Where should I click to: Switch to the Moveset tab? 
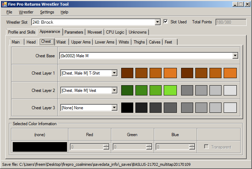point(95,32)
